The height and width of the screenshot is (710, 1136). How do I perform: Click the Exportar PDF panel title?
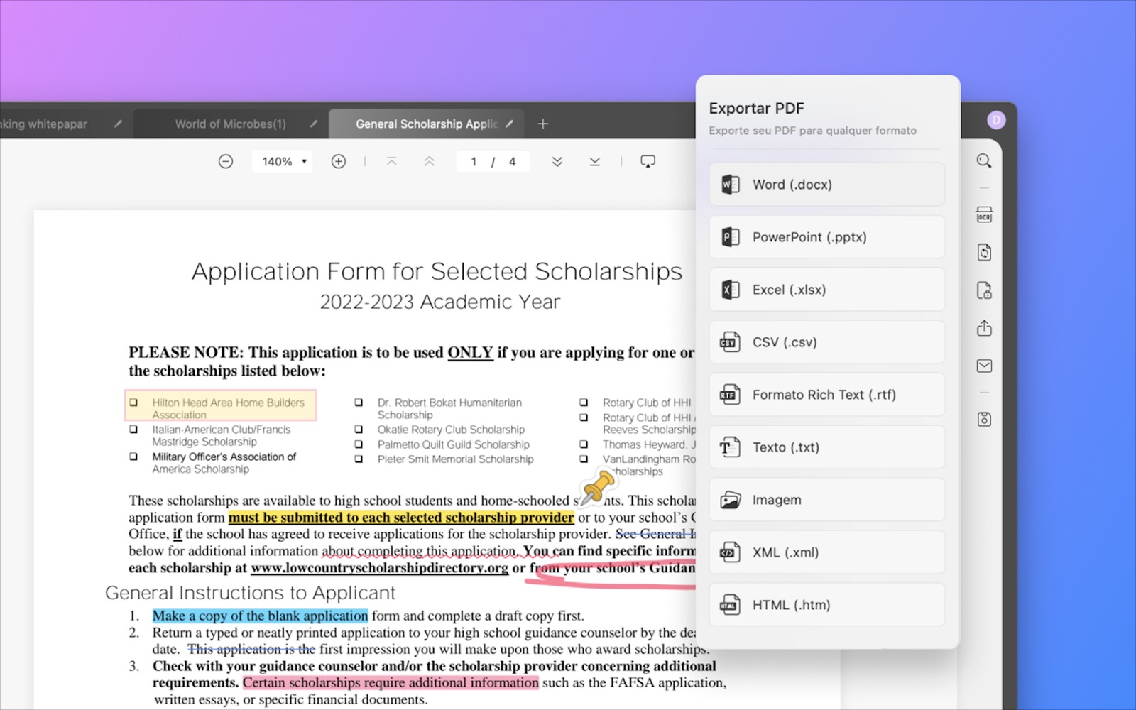click(756, 109)
